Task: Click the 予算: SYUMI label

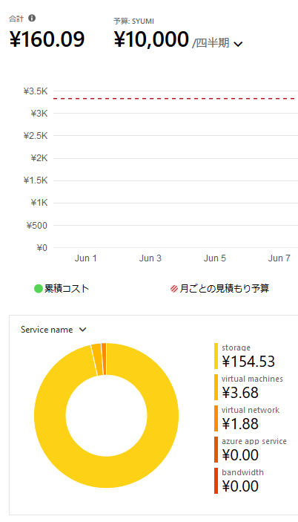Action: coord(133,22)
